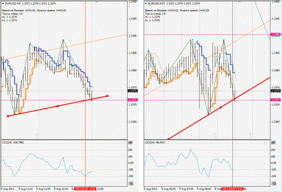The height and width of the screenshot is (192, 282).
Task: Click the EURUSD,M15 title text
Action: (156, 4)
